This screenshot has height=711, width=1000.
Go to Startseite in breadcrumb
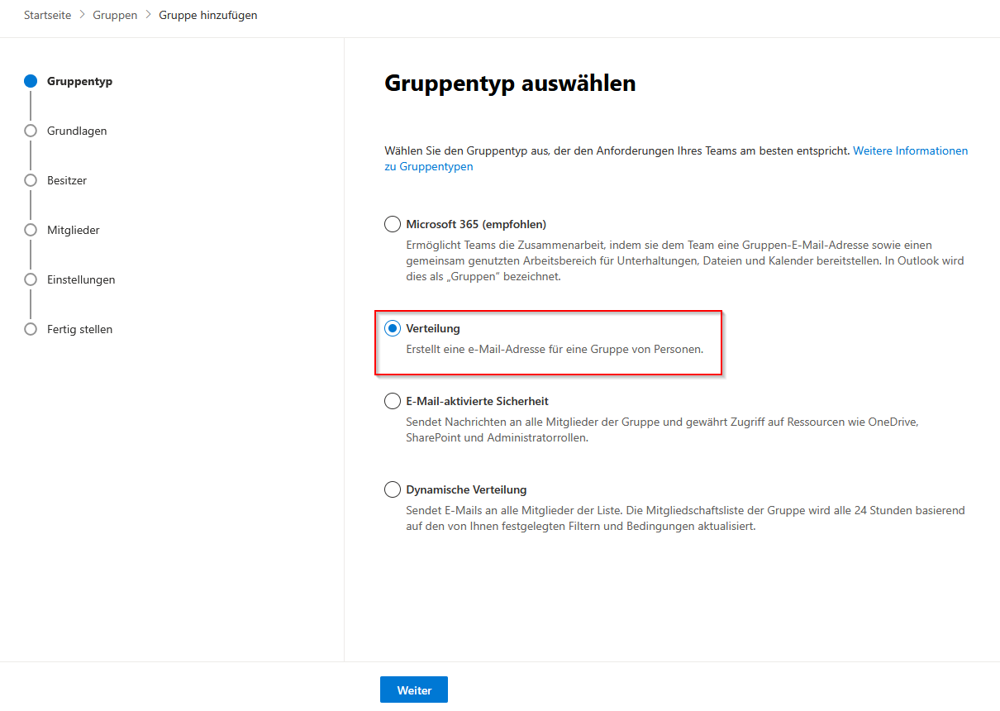(48, 16)
